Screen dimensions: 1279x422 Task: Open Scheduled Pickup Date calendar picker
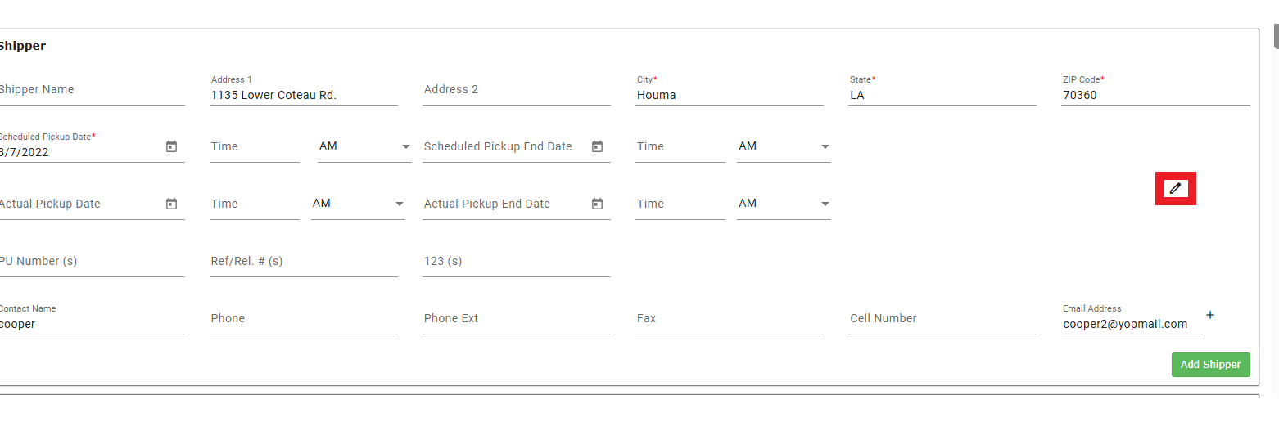click(x=171, y=146)
